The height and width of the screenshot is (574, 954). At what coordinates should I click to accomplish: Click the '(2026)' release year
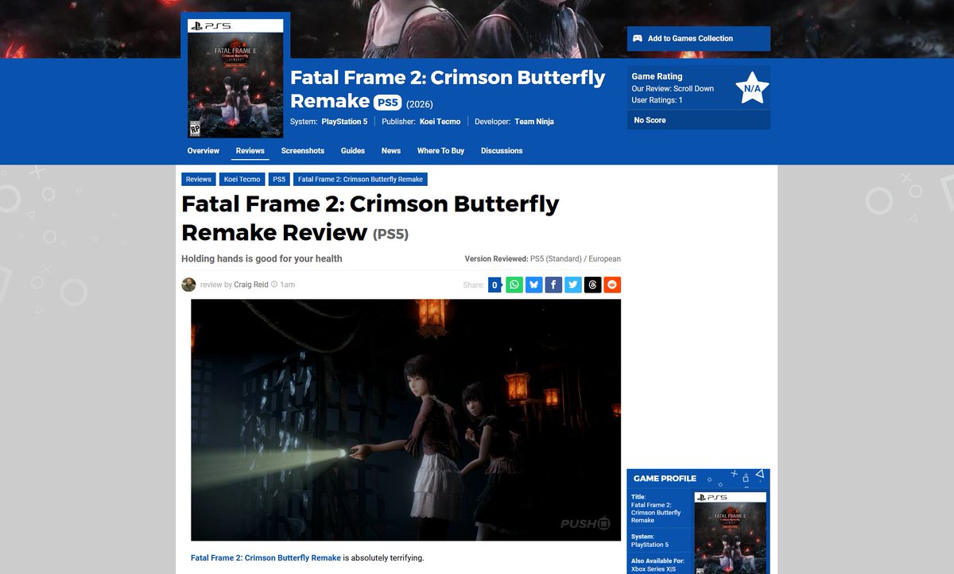pos(420,104)
